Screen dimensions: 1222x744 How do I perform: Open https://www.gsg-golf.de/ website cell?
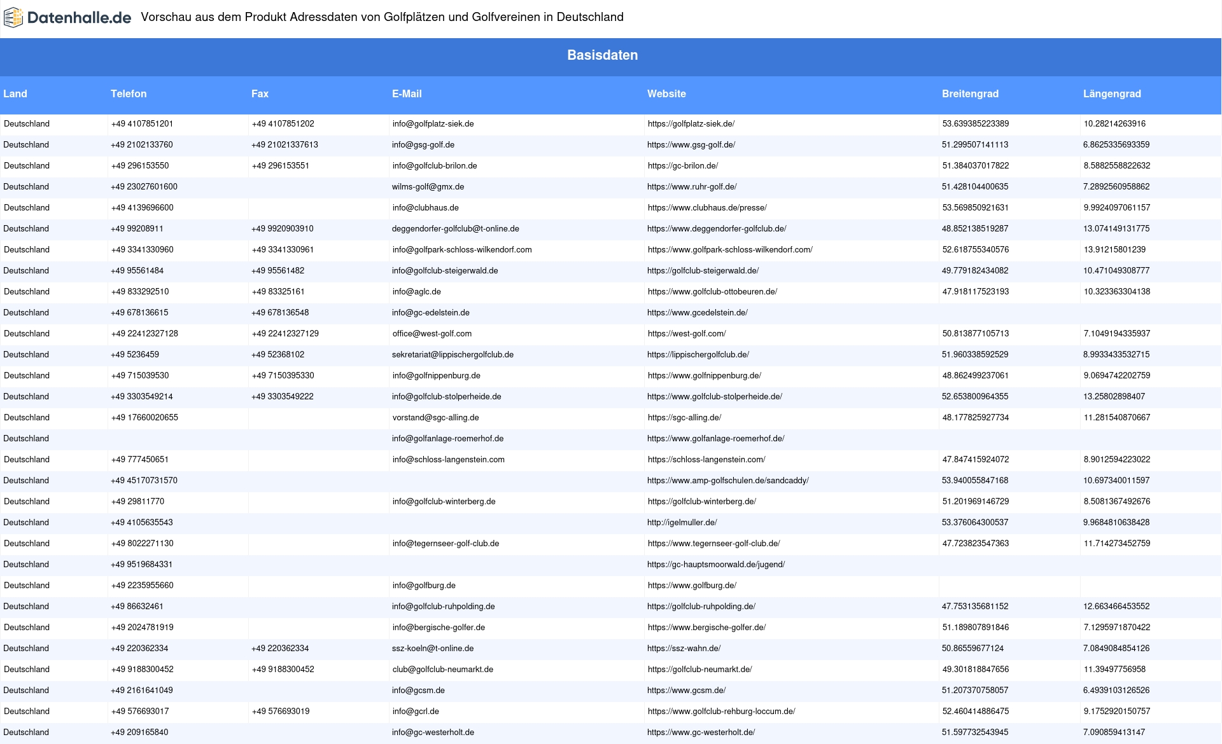pyautogui.click(x=691, y=145)
